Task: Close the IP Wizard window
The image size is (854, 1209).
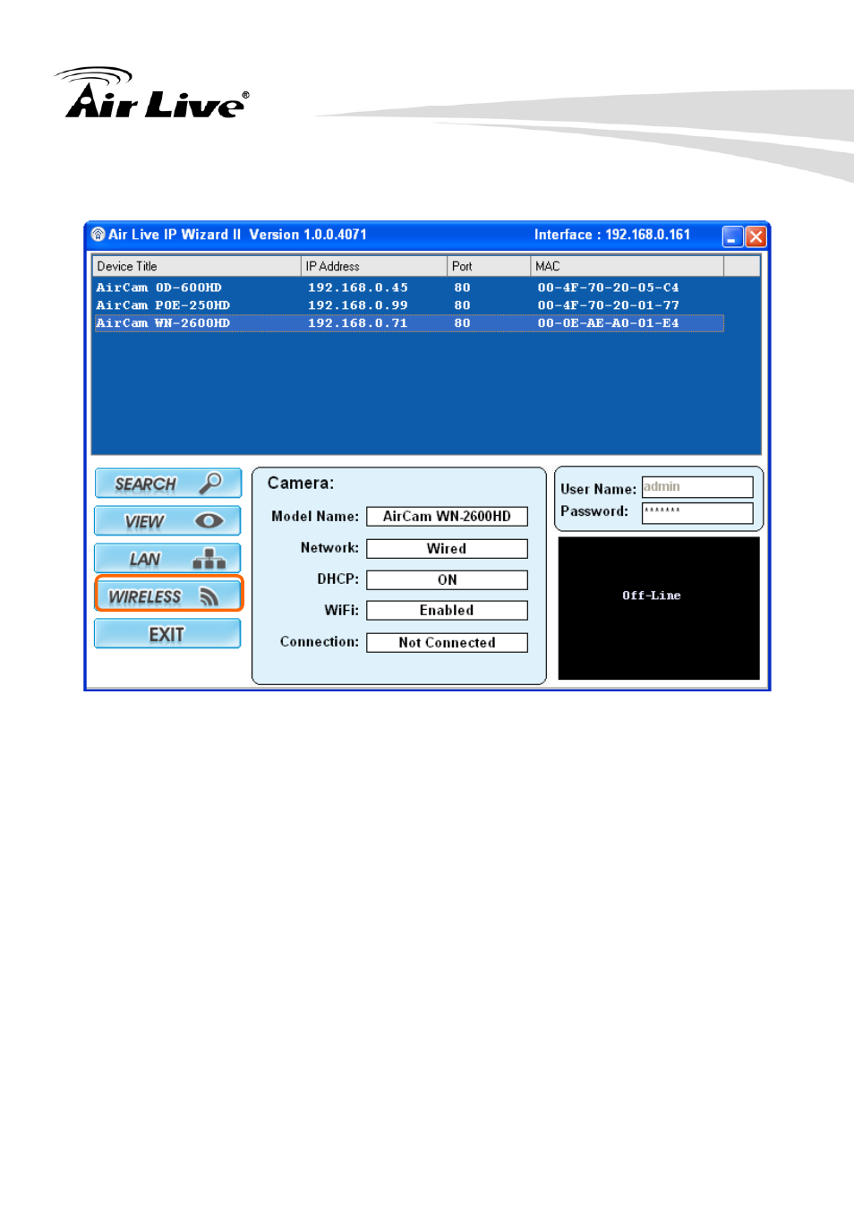Action: coord(756,236)
